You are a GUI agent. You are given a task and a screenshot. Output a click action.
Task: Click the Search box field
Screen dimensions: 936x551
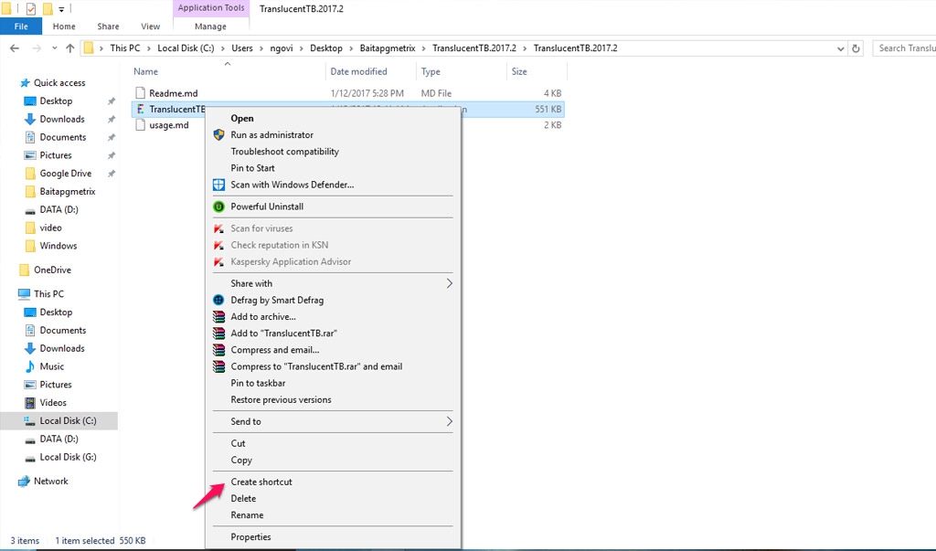coord(904,48)
